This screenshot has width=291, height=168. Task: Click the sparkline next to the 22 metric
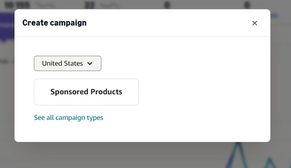110,5
